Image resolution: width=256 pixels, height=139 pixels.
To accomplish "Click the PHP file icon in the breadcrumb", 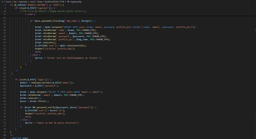I will tap(68, 2).
